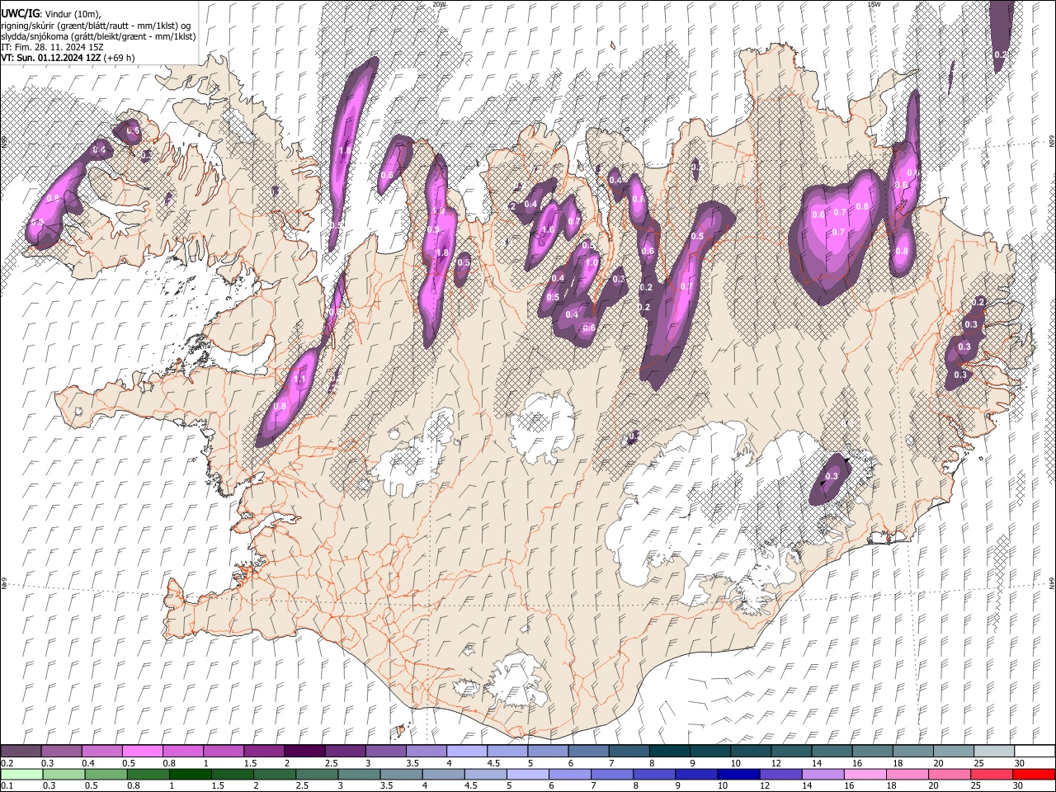Select the lilac 14–16 lower legend swatch

pos(823,774)
